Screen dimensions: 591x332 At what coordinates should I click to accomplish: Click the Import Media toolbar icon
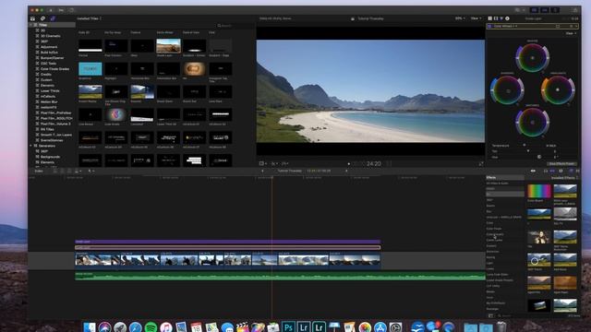coord(51,10)
